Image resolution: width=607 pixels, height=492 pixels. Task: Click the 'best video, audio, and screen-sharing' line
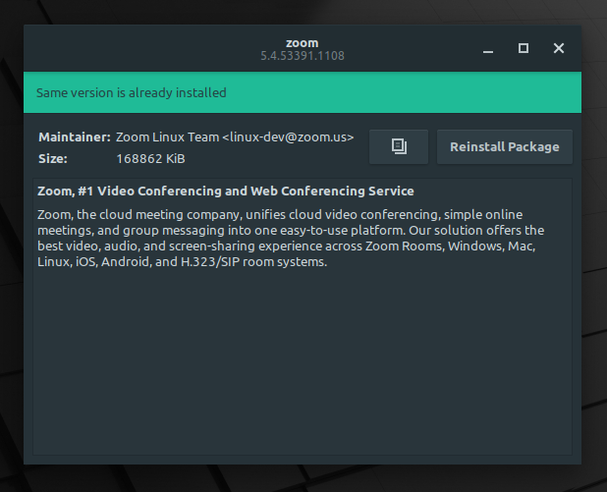click(286, 246)
